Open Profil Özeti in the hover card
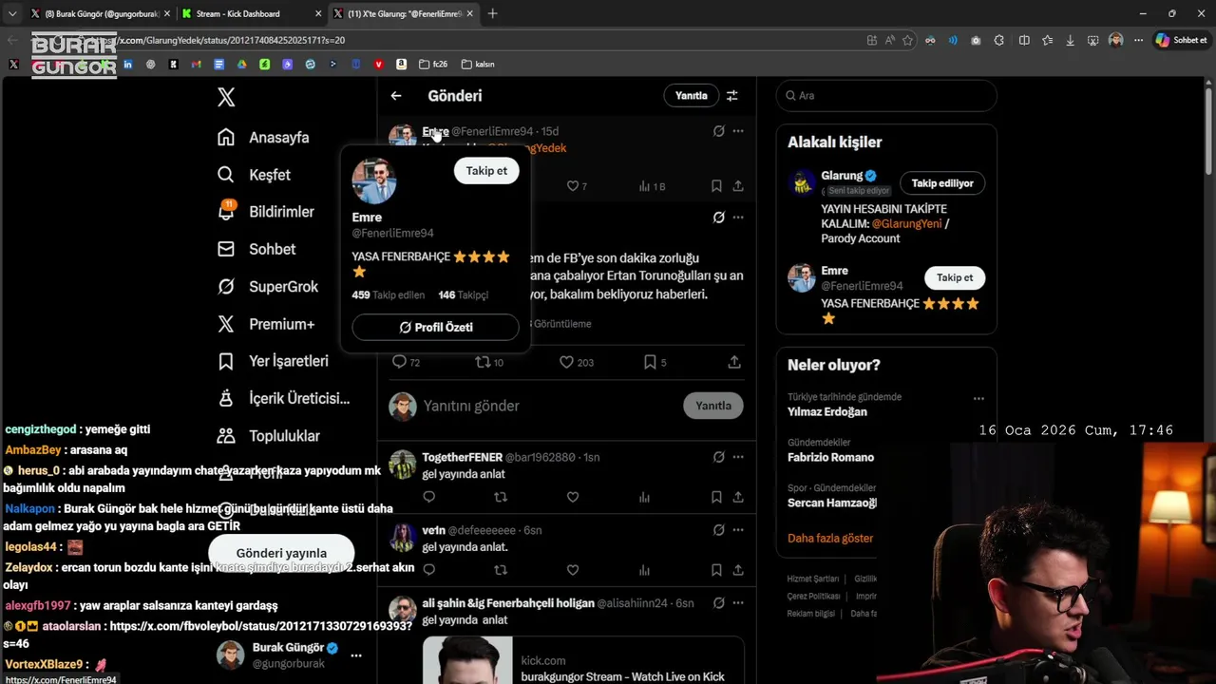 click(x=435, y=327)
